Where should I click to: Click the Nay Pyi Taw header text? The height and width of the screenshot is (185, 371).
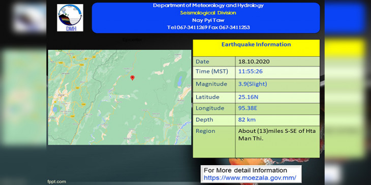pos(208,20)
